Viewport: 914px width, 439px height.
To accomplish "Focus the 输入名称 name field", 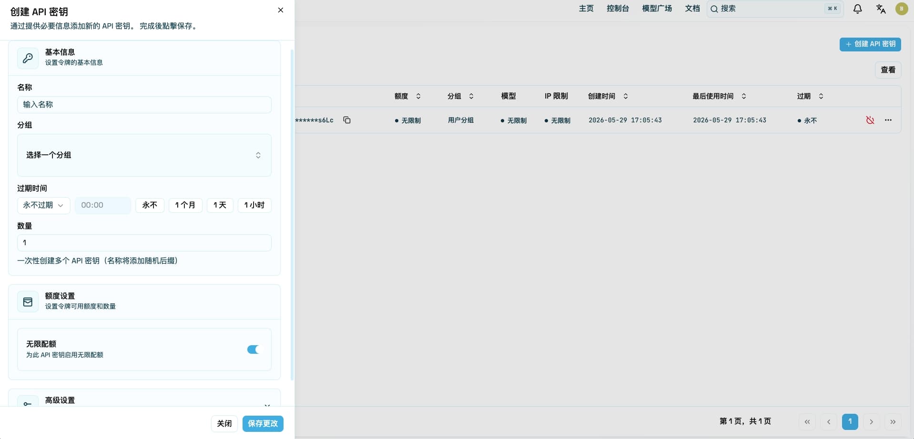I will pyautogui.click(x=144, y=105).
